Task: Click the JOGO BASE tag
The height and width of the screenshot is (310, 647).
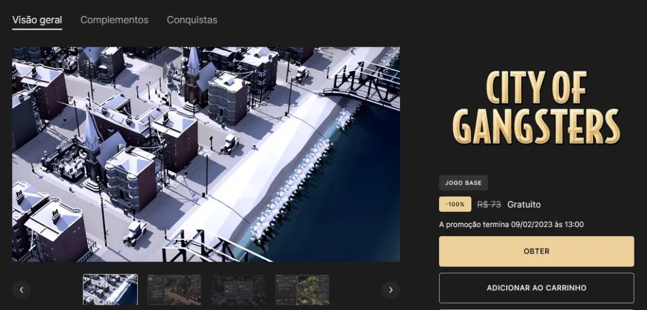Action: pyautogui.click(x=463, y=183)
